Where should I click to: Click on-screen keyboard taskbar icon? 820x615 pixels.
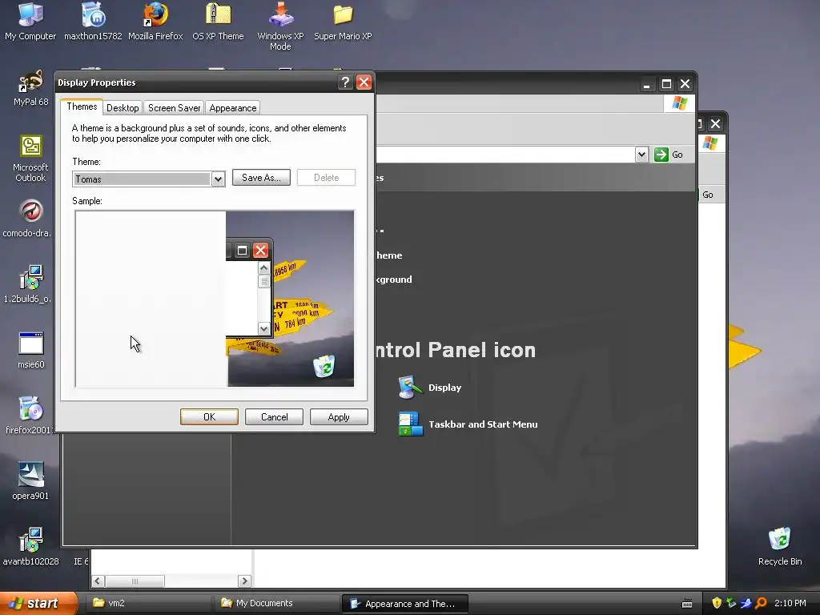click(x=687, y=604)
